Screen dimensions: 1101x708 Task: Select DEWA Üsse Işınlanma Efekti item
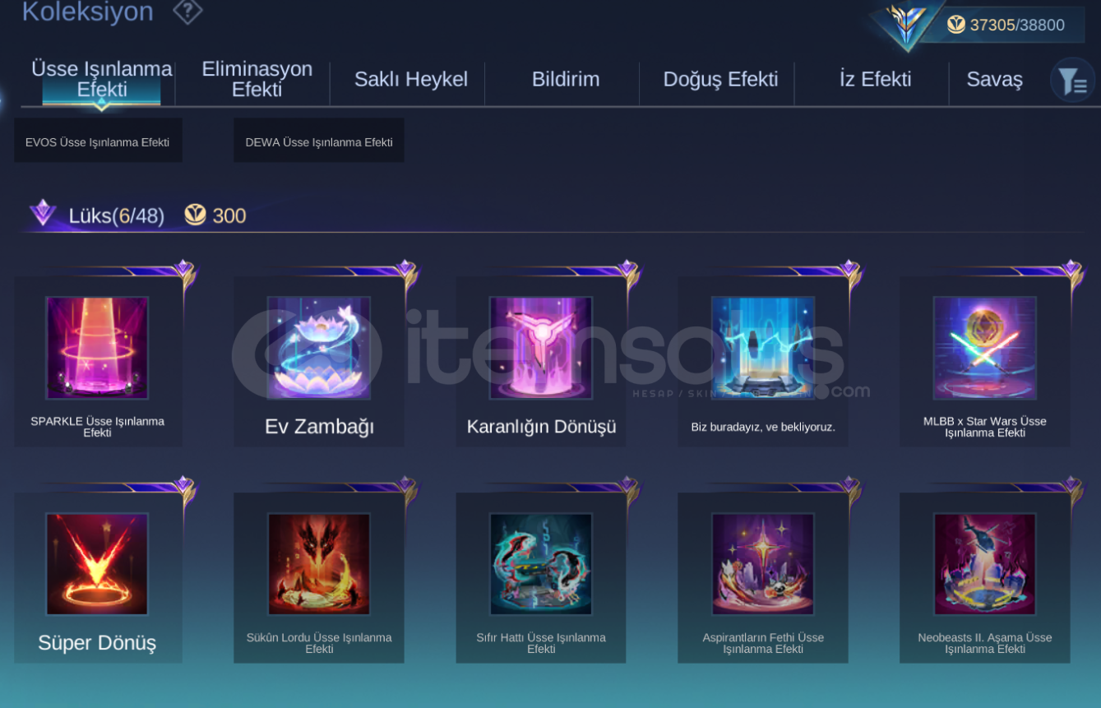(x=319, y=141)
